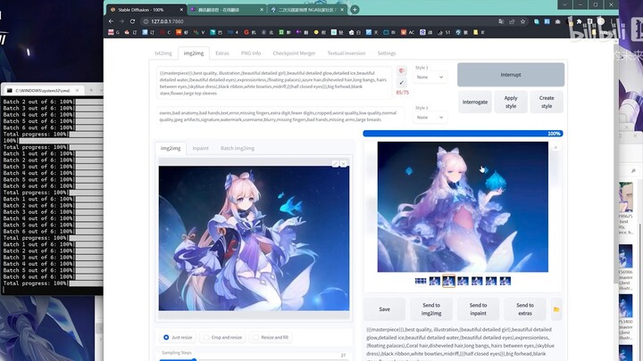This screenshot has height=361, width=643.
Task: Open the browser extensions puzzle icon
Action: click(579, 21)
